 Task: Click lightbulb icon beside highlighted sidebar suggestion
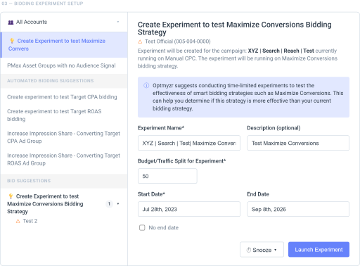pos(12,41)
